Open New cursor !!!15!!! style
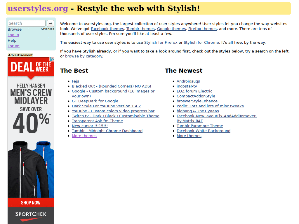 pyautogui.click(x=90, y=126)
